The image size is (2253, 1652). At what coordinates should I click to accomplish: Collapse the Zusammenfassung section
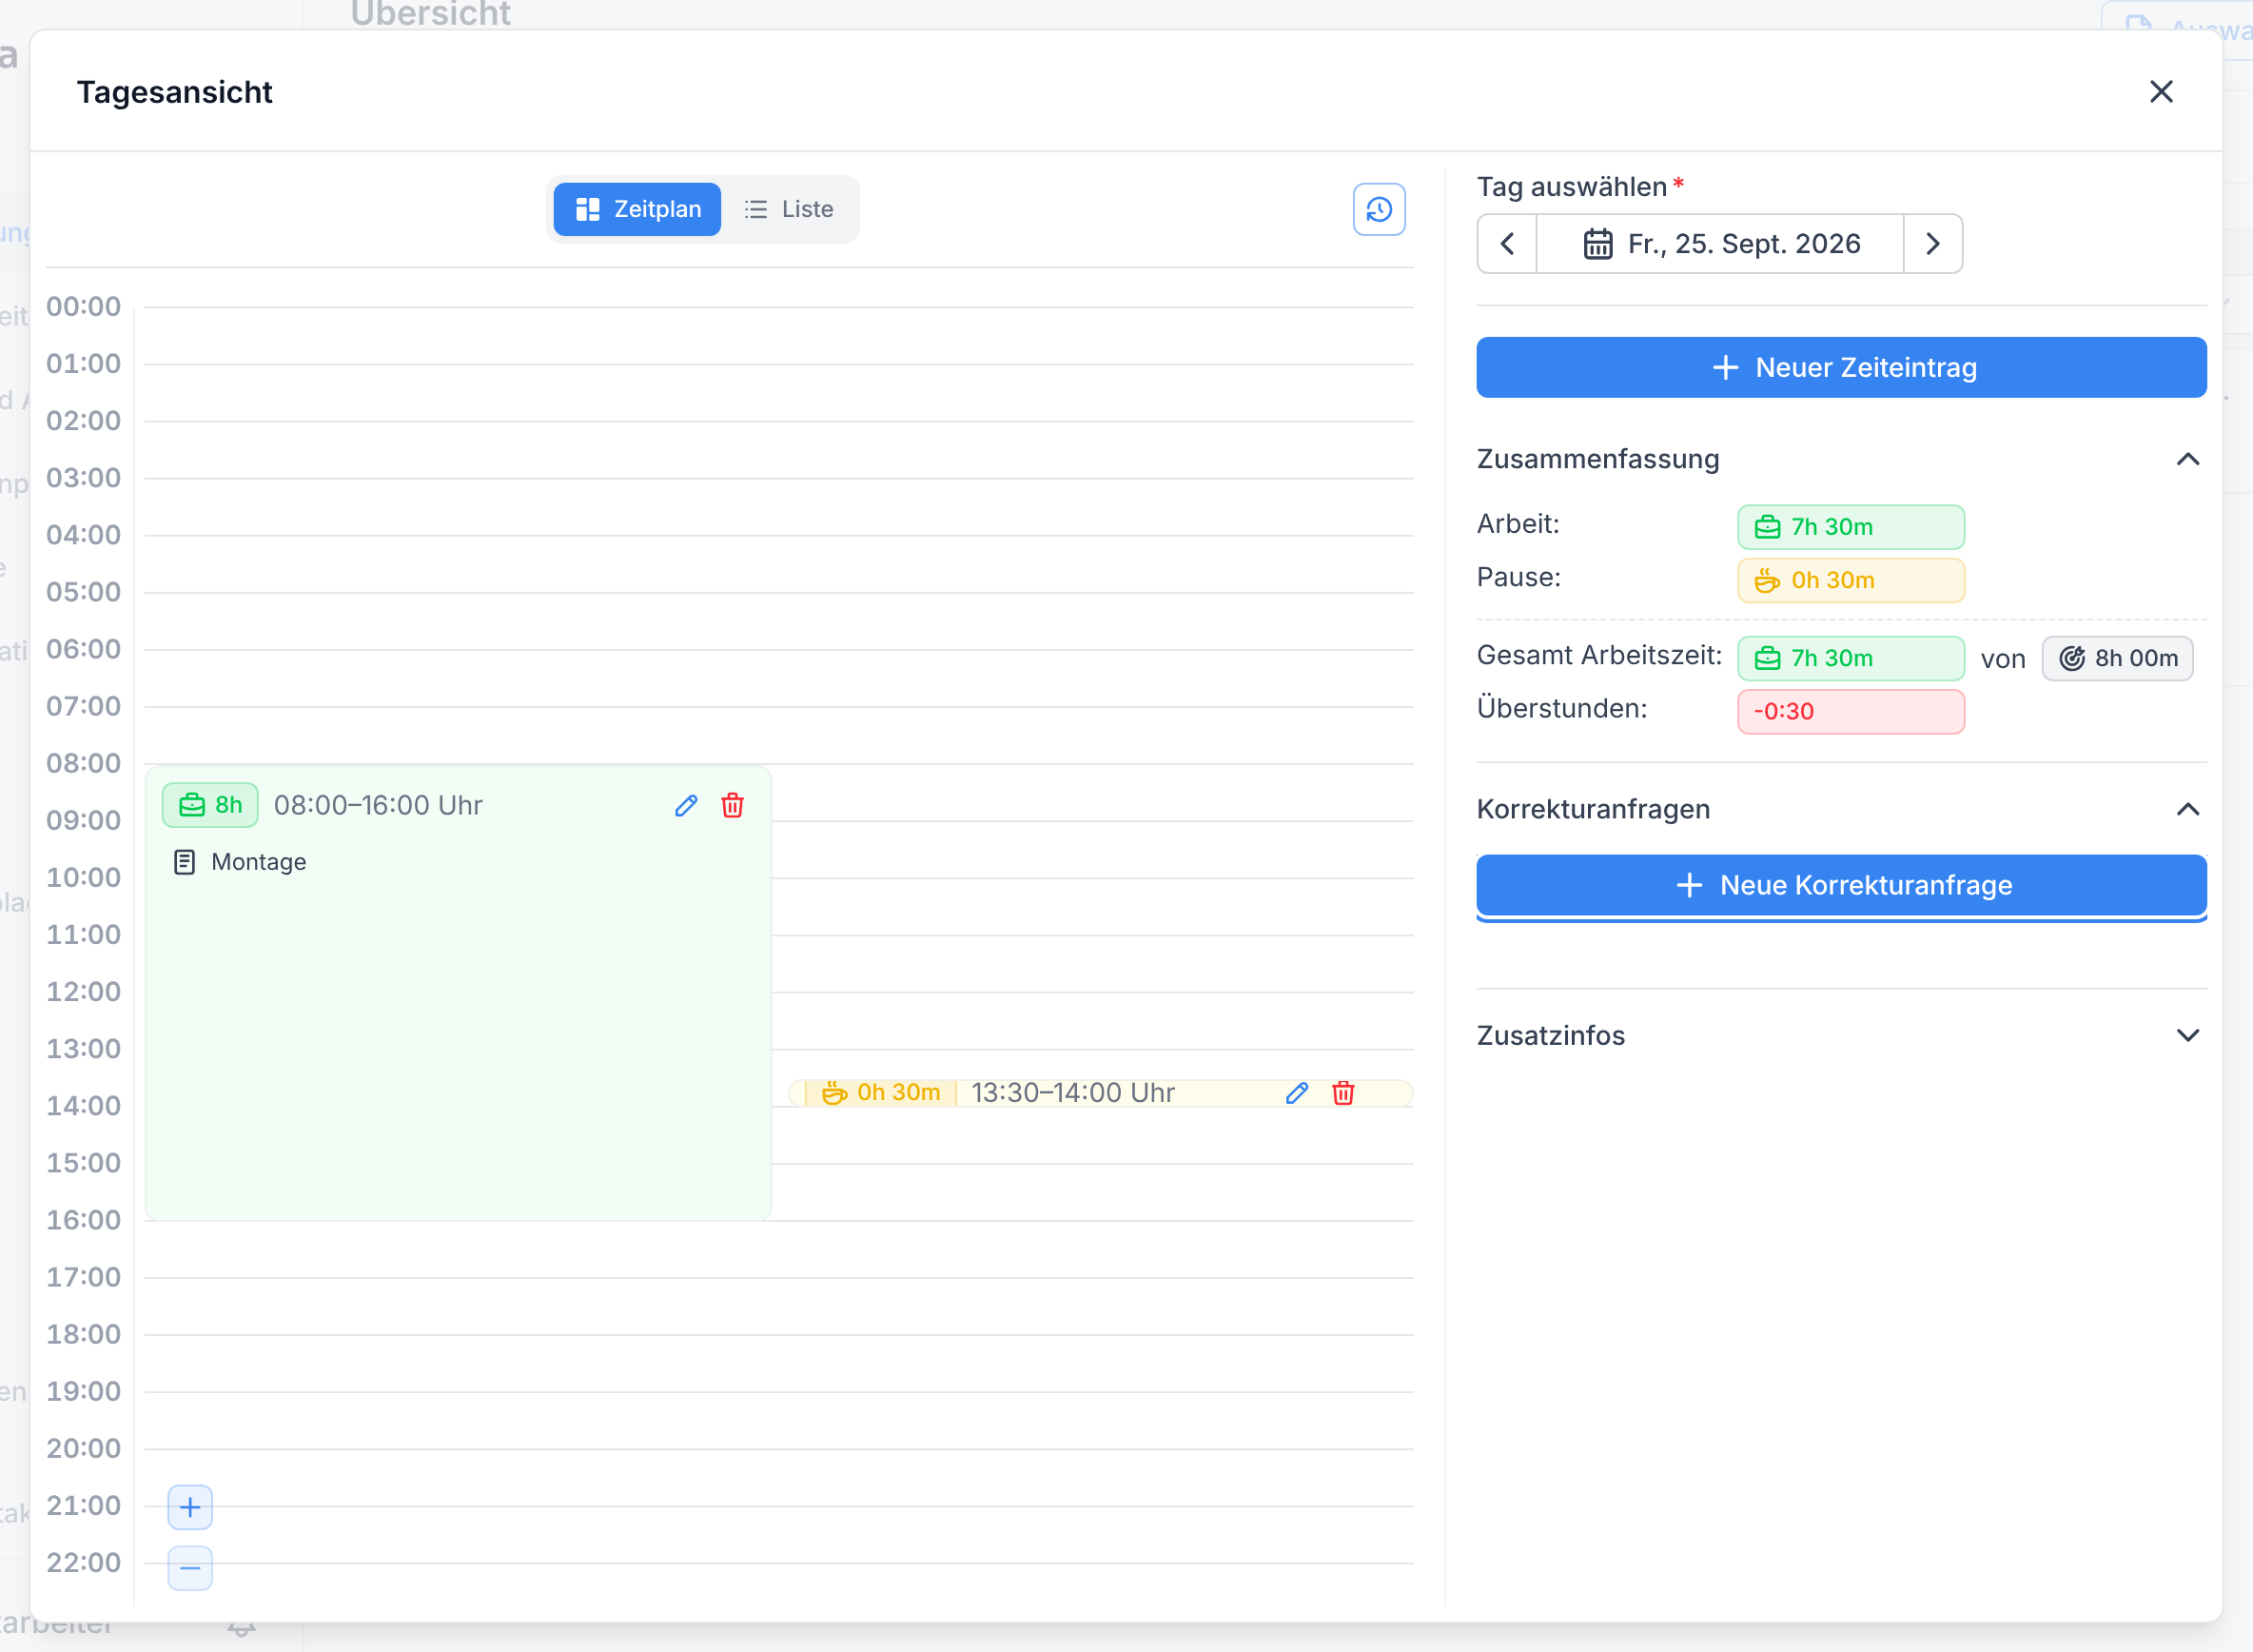click(x=2187, y=459)
